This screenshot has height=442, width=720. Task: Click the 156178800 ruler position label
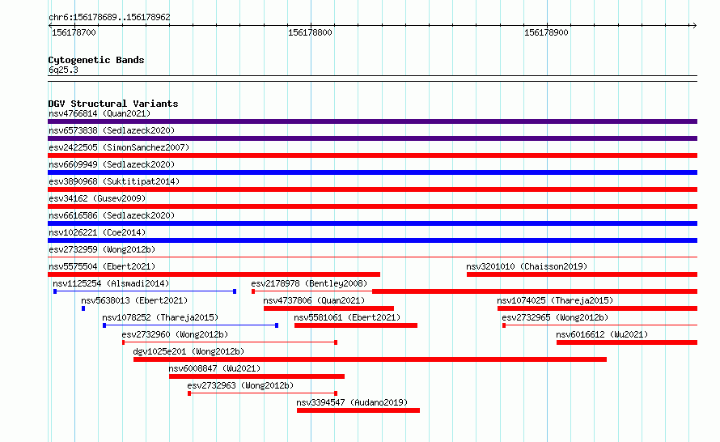[310, 32]
